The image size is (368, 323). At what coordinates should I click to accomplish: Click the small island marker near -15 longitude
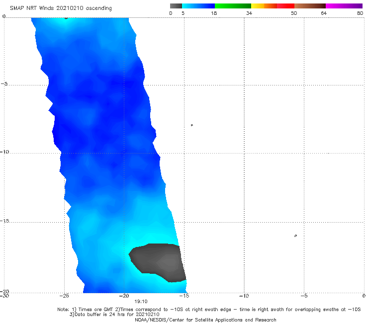point(192,125)
